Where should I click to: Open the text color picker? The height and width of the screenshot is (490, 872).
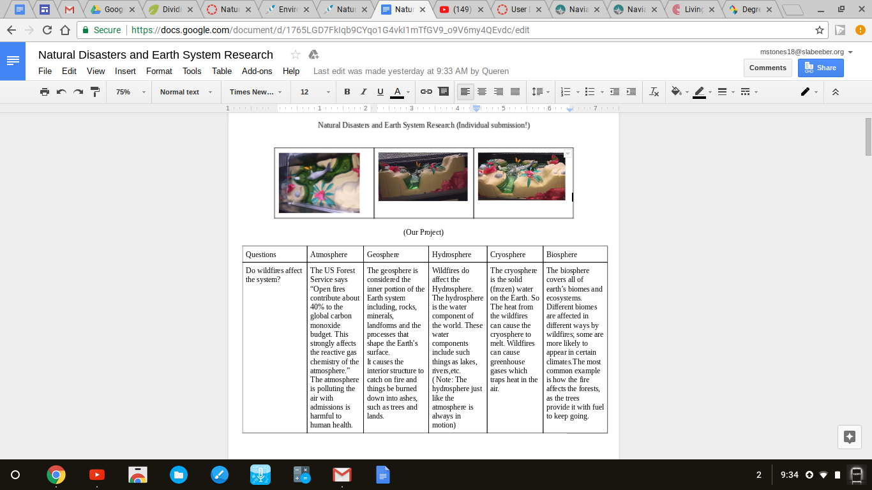pos(397,92)
